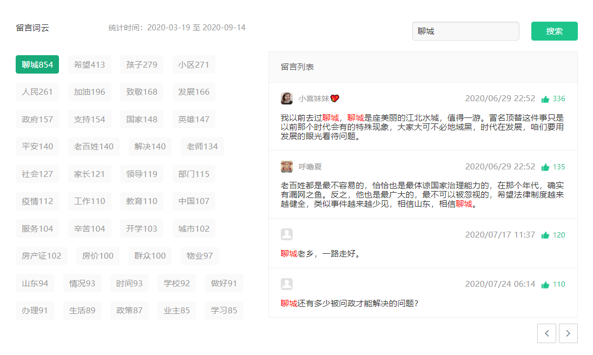Open 小喜妹妹's profile avatar

[x=287, y=98]
